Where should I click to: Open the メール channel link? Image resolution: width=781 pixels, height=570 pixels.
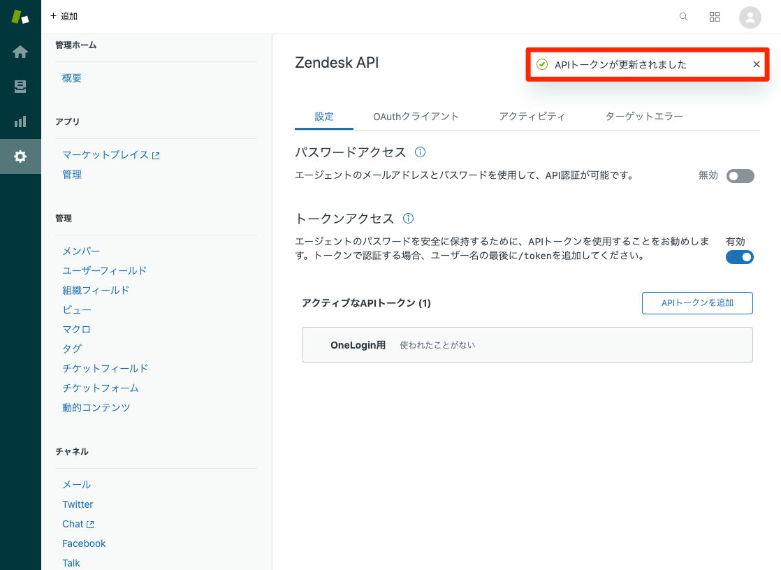77,484
